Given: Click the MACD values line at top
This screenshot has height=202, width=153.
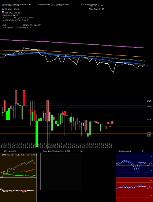Looking at the screenshot, I should 16,20.
